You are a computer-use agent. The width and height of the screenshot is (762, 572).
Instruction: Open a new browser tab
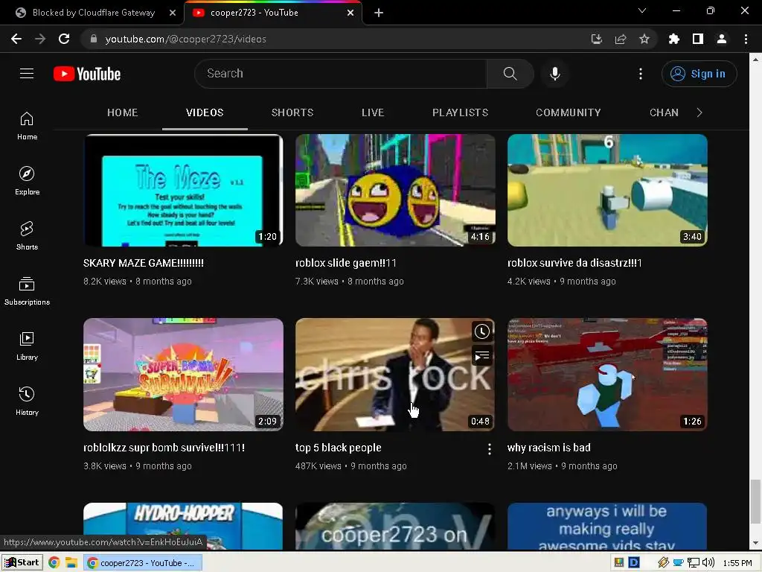(379, 13)
